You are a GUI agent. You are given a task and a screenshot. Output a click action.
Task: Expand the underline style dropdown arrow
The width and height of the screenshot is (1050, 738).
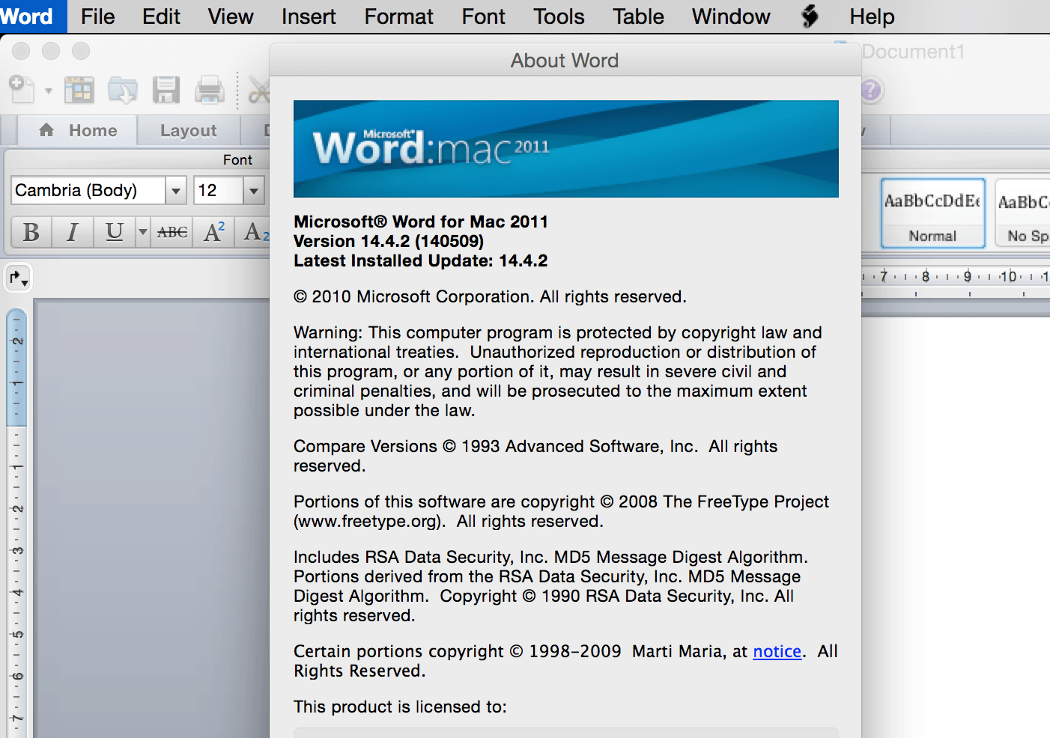pos(143,232)
